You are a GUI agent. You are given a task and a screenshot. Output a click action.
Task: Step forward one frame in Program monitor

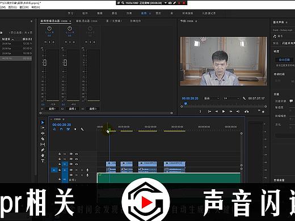coord(231,112)
